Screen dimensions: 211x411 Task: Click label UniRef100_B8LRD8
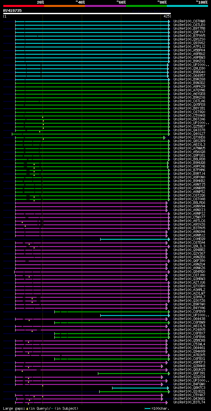point(189,159)
